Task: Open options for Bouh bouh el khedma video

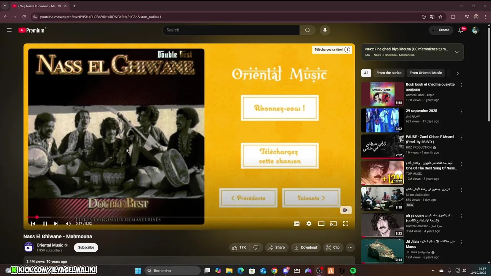Action: click(462, 85)
